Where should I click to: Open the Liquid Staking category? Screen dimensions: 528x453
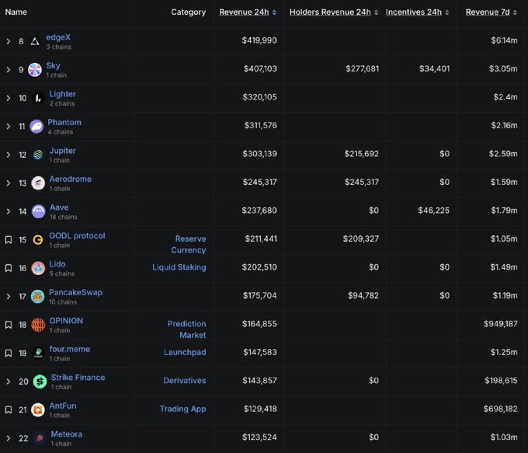tap(179, 267)
